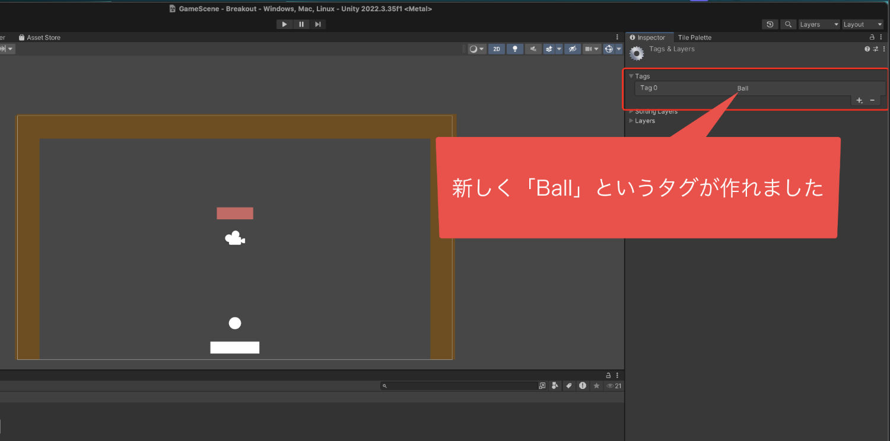
Task: Select the red brick block in scene
Action: click(235, 213)
